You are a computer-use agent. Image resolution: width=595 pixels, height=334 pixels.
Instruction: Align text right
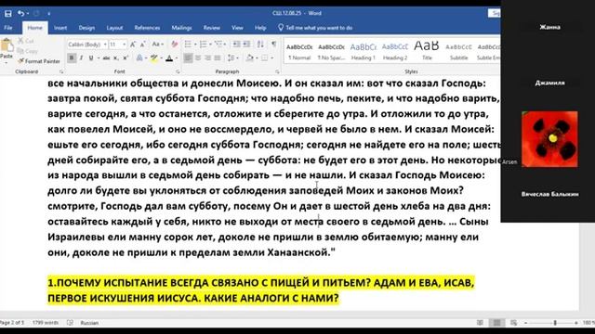click(x=207, y=58)
